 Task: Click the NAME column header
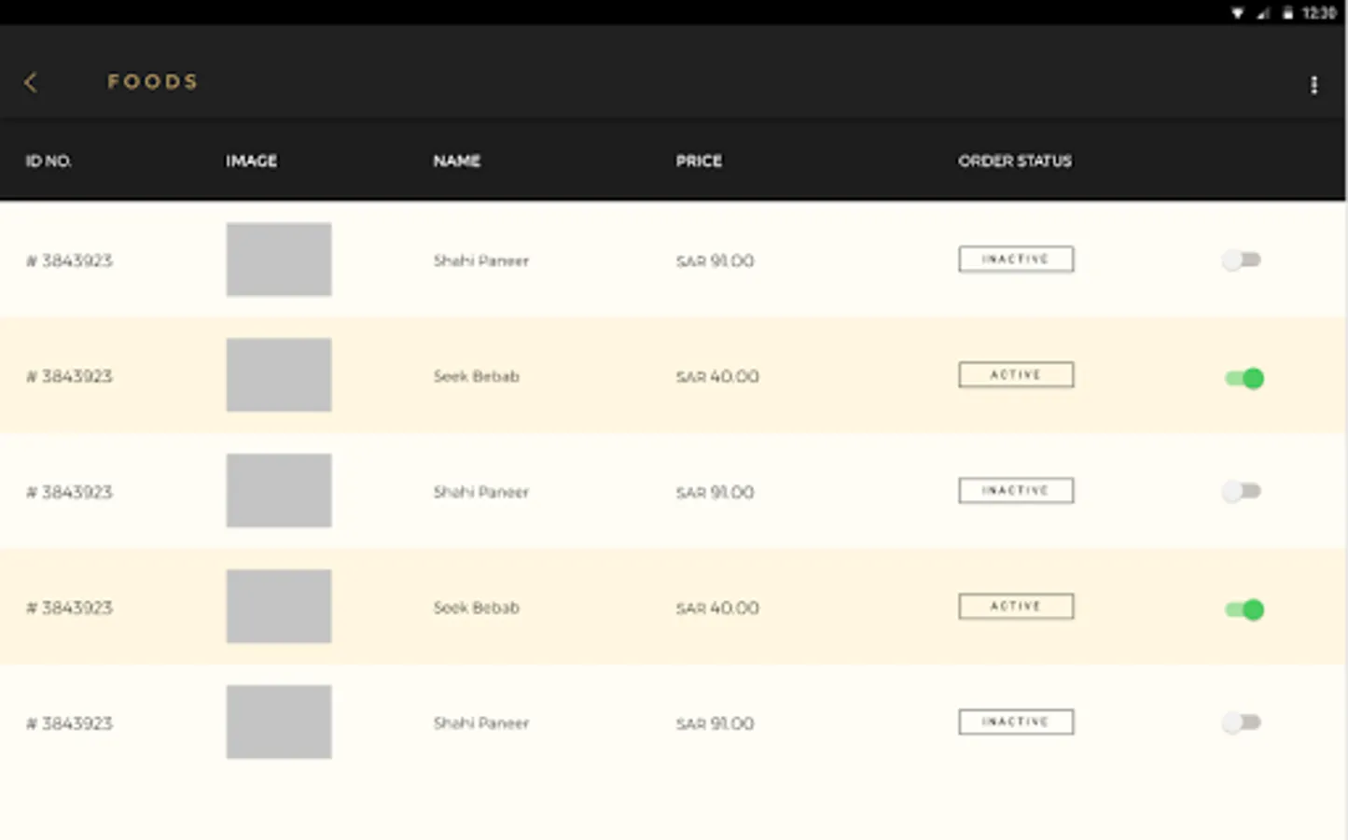456,161
